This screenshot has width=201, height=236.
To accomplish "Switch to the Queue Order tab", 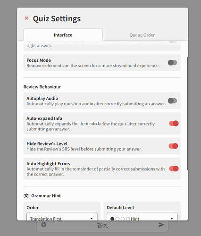I will click(142, 35).
